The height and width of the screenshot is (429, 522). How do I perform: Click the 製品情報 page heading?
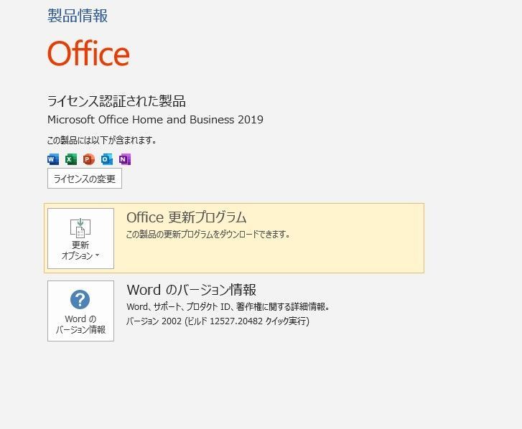point(78,16)
